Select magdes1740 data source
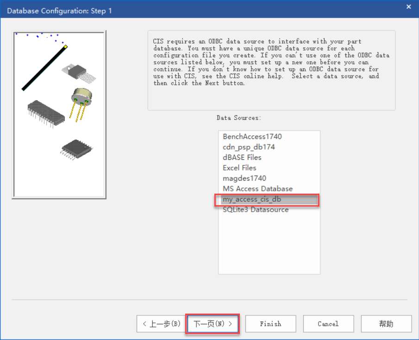 (x=244, y=178)
